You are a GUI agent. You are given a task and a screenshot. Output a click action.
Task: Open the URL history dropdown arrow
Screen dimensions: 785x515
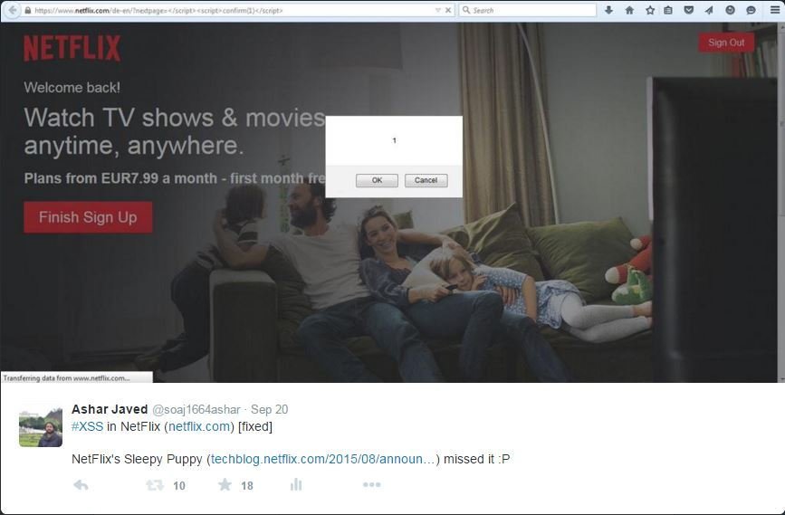tap(437, 10)
